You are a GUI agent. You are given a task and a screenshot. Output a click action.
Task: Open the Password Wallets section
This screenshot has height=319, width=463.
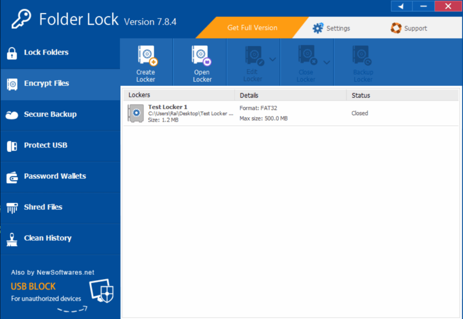point(60,177)
